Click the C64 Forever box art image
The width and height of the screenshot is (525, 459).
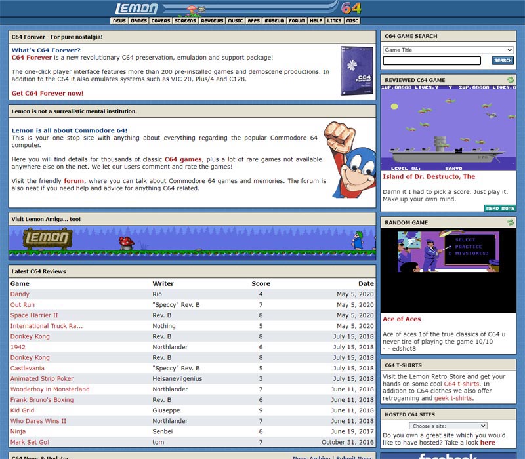click(357, 71)
